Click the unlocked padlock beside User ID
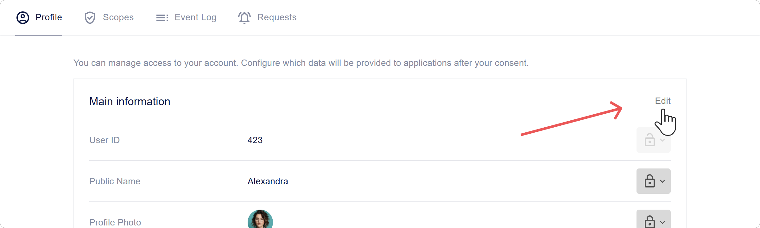The width and height of the screenshot is (760, 228). [x=649, y=140]
